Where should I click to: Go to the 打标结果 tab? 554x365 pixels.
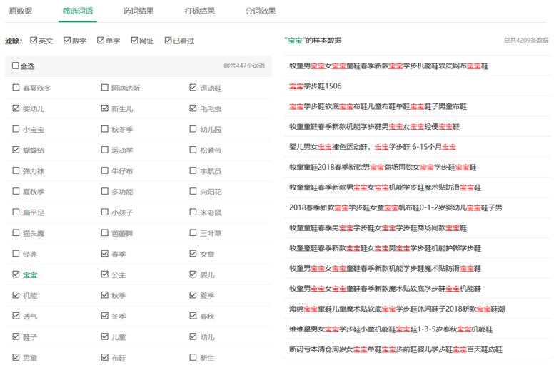(200, 11)
